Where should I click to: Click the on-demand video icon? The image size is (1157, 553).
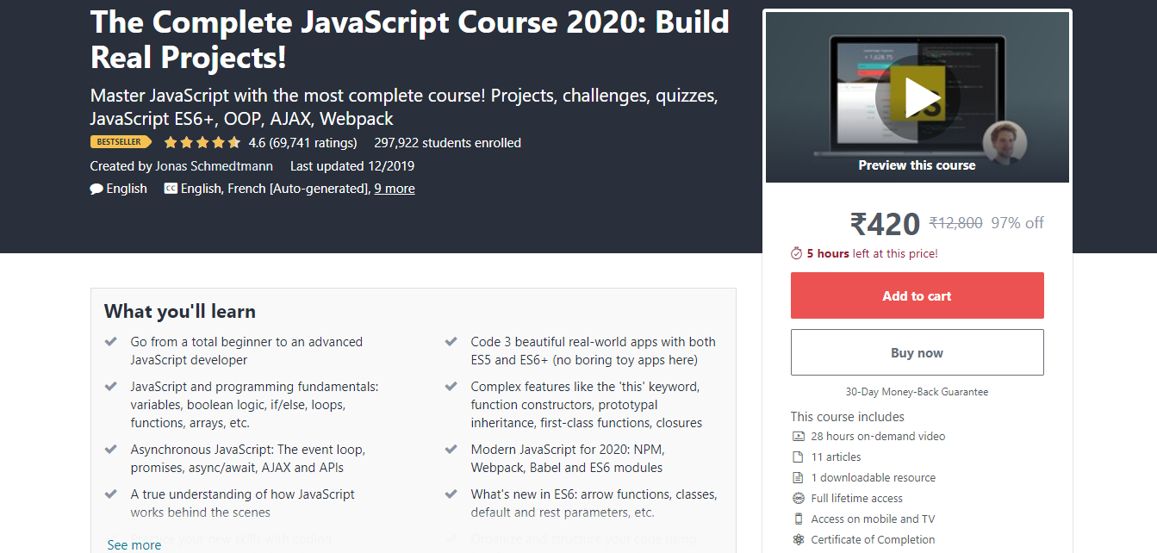[799, 437]
